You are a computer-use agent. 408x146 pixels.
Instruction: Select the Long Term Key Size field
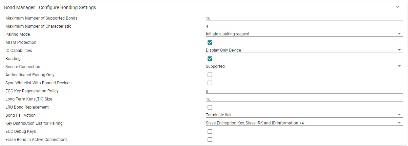(304, 99)
